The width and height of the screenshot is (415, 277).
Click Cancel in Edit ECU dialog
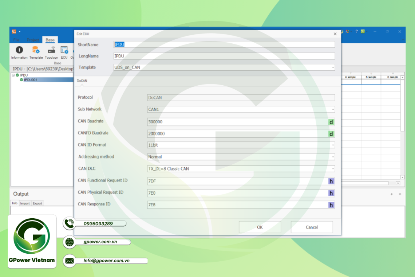pos(312,227)
